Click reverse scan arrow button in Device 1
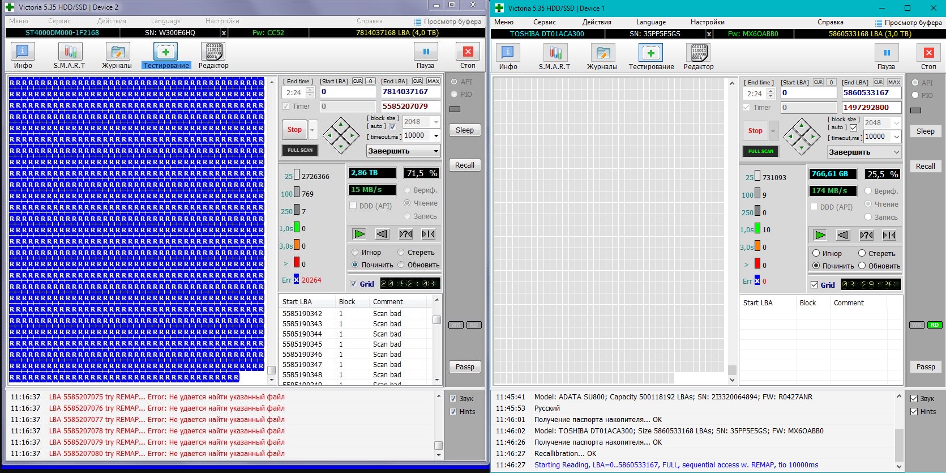Screen dimensions: 946x473 [843, 235]
